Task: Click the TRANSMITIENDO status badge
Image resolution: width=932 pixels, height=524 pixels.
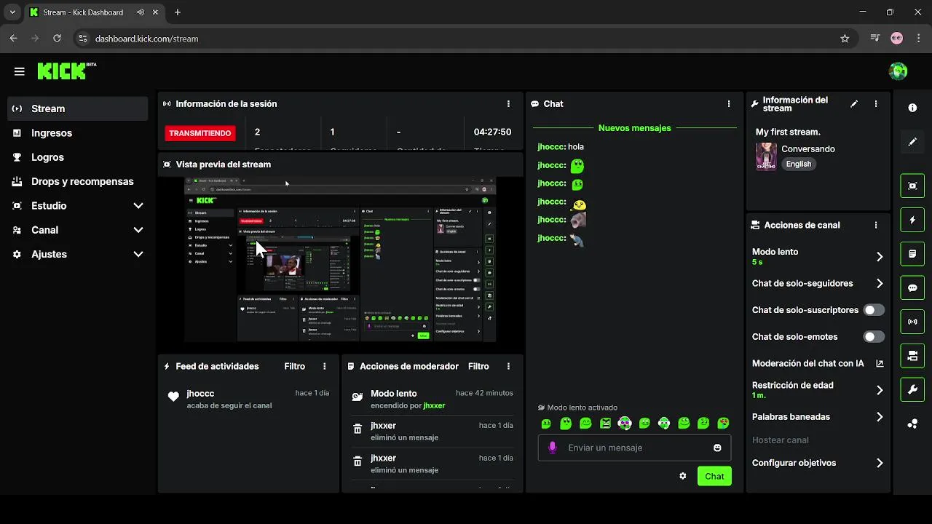Action: point(200,133)
